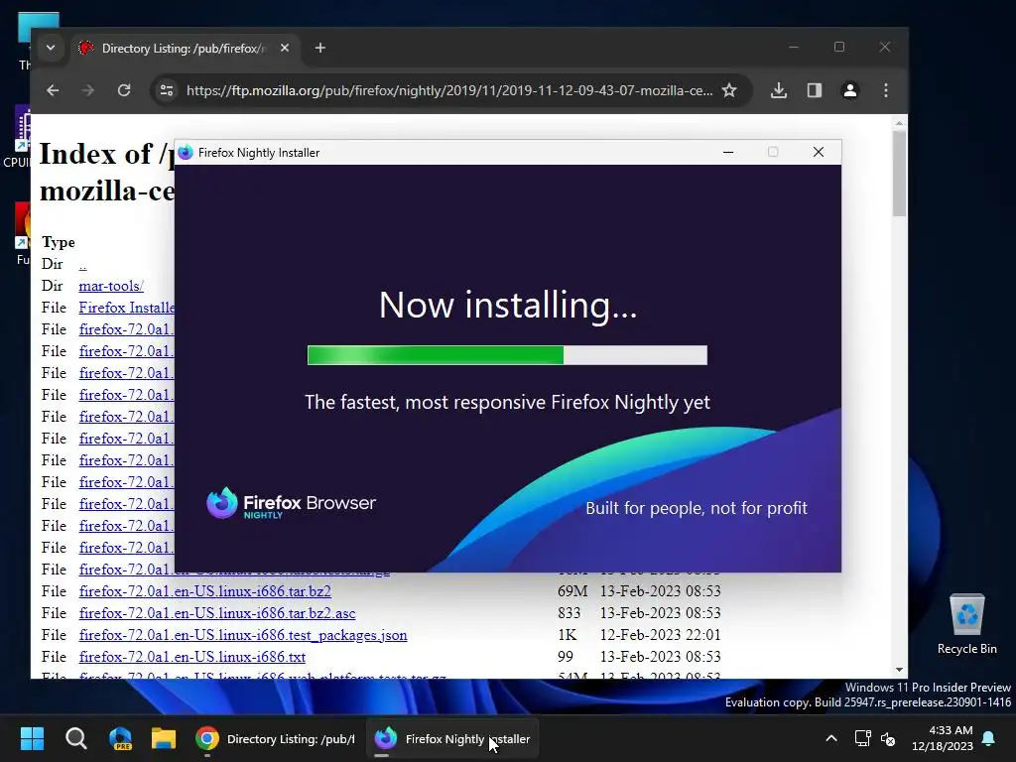Close the Firefox Nightly Installer window
1016x762 pixels.
(x=819, y=152)
